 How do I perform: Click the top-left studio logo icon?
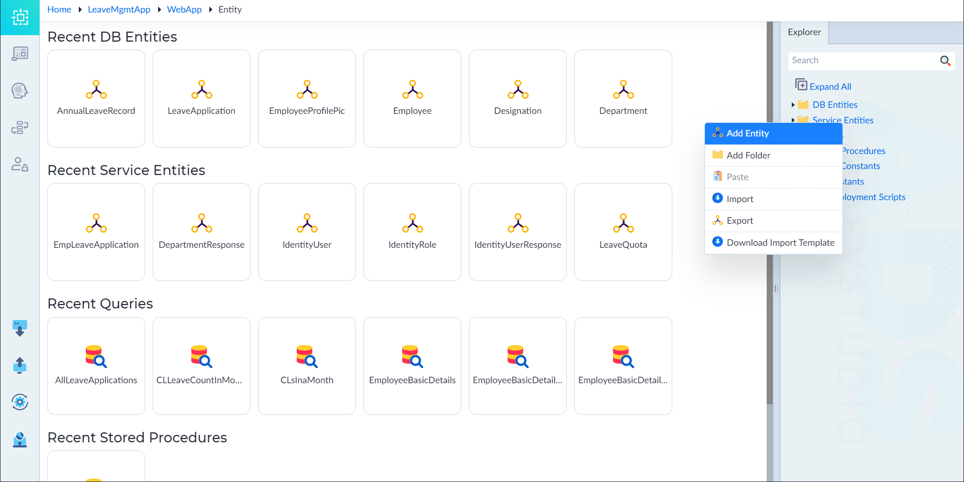pos(20,18)
